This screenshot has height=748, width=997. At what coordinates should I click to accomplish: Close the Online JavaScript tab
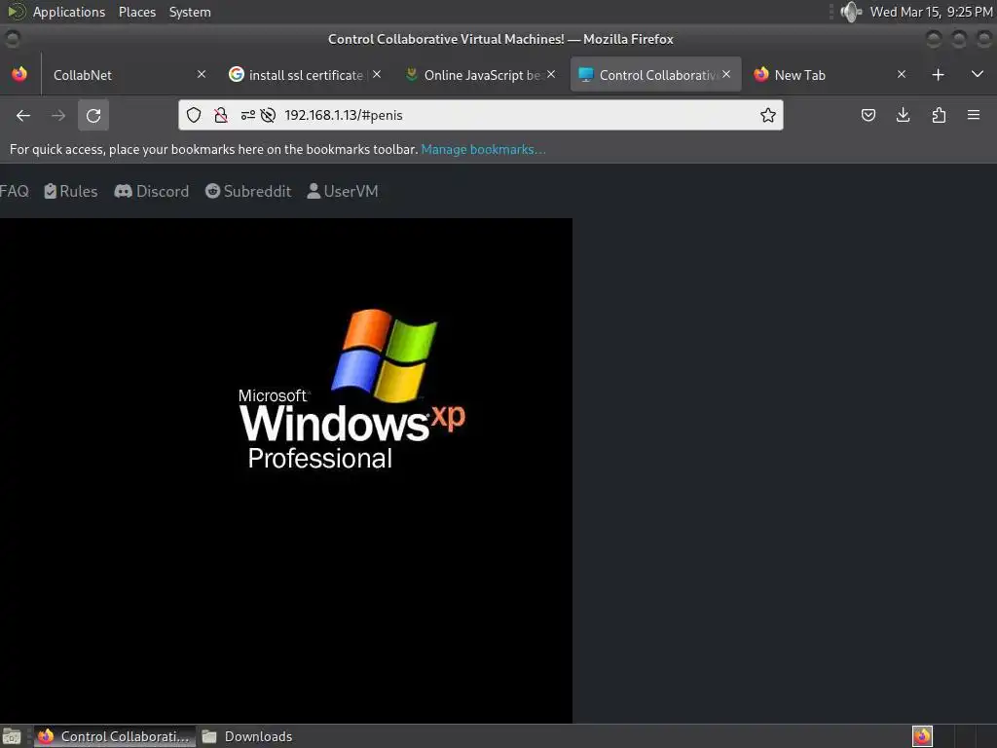pyautogui.click(x=551, y=74)
